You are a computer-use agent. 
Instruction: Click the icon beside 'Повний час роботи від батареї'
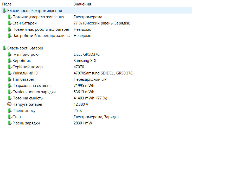9,29
